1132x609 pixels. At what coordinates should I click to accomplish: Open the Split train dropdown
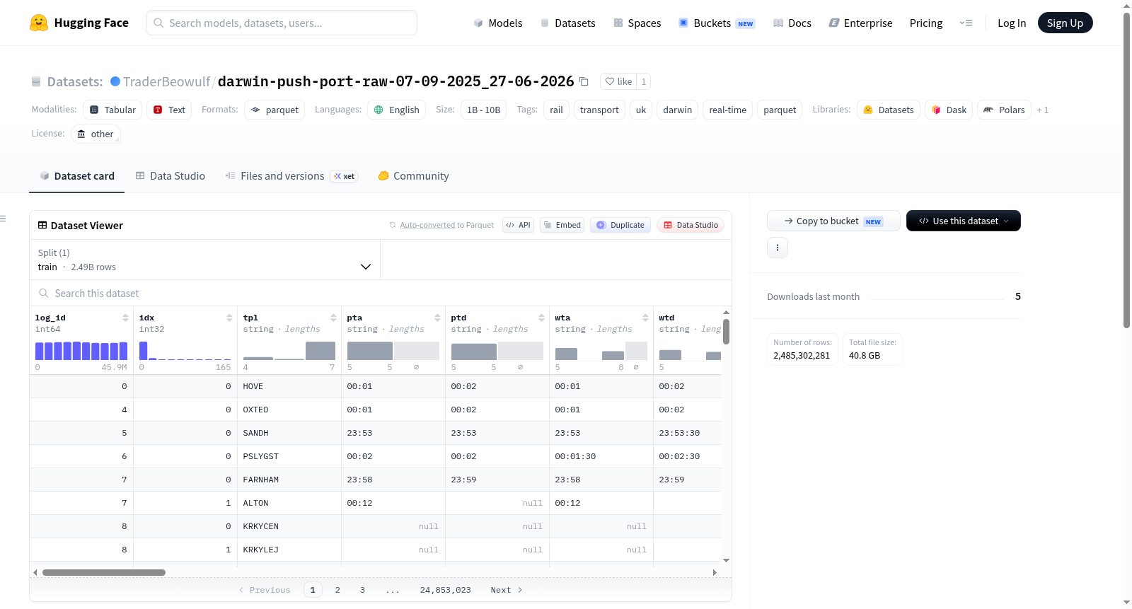pos(205,260)
